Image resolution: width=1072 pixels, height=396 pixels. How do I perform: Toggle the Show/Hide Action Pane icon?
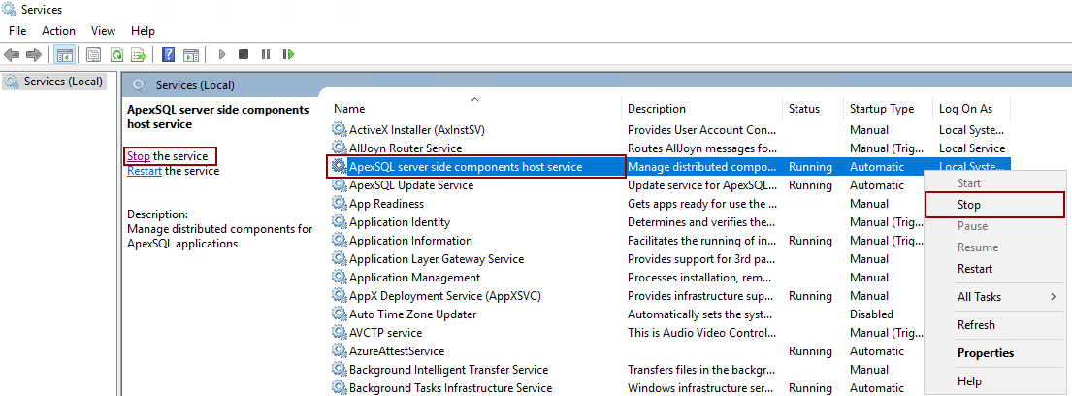pos(191,54)
